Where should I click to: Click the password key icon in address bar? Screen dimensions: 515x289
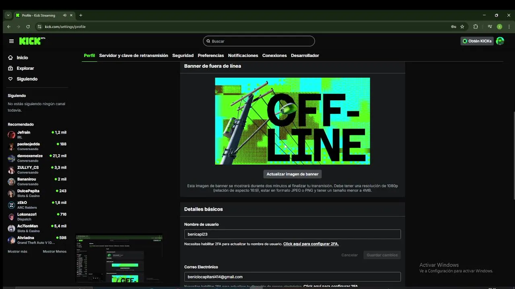[x=453, y=26]
